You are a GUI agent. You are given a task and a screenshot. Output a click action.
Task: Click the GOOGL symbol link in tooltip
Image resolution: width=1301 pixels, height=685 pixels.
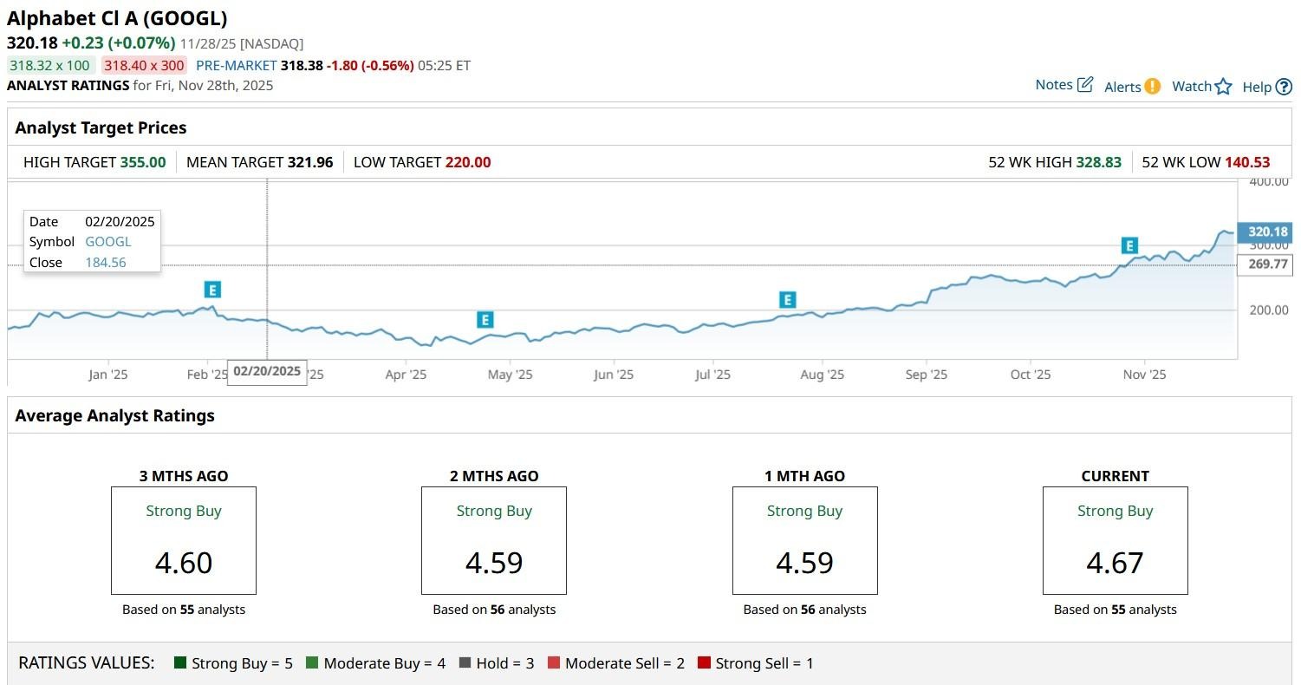pos(107,242)
